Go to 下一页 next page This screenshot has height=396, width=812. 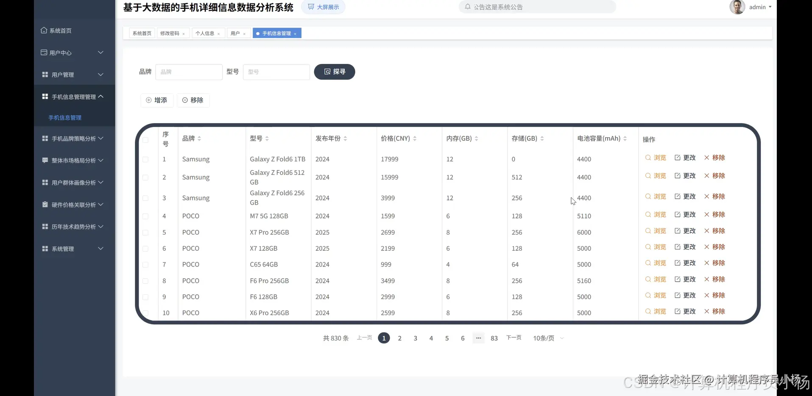coord(514,338)
